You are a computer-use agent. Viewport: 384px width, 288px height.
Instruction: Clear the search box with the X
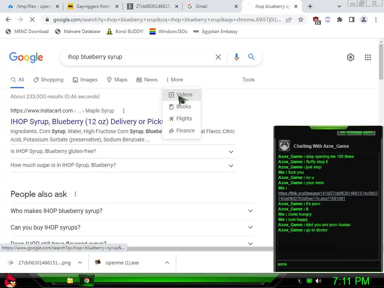(218, 57)
